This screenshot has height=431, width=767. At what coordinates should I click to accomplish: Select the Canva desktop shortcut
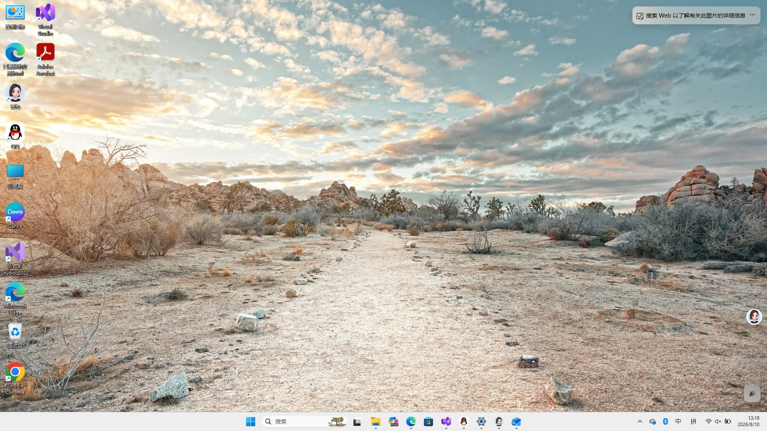click(15, 216)
